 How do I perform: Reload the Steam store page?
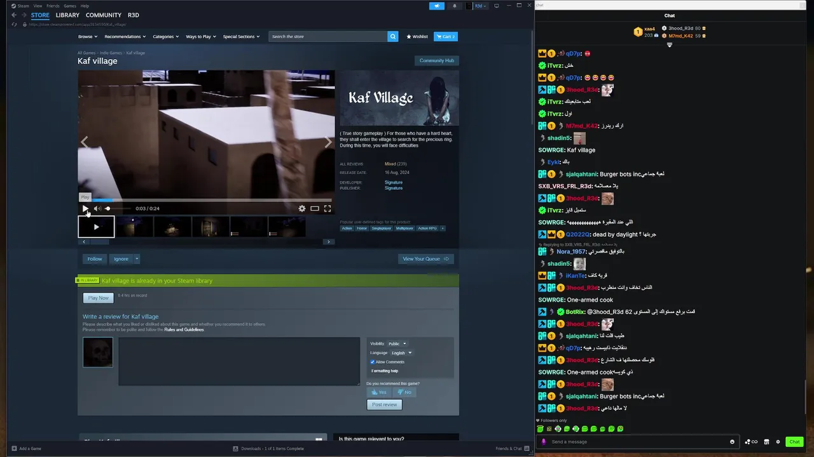(15, 24)
